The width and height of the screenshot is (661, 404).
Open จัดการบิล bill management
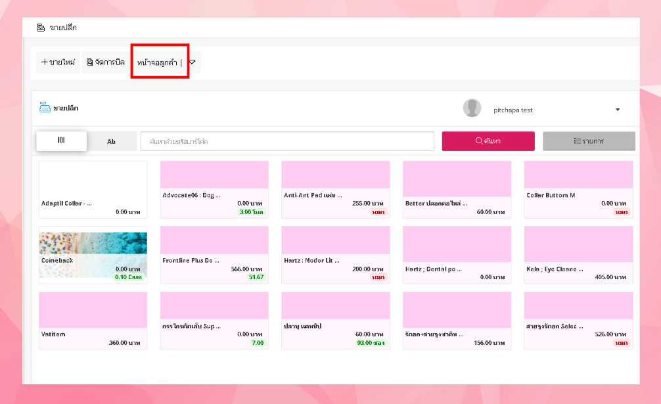point(106,62)
